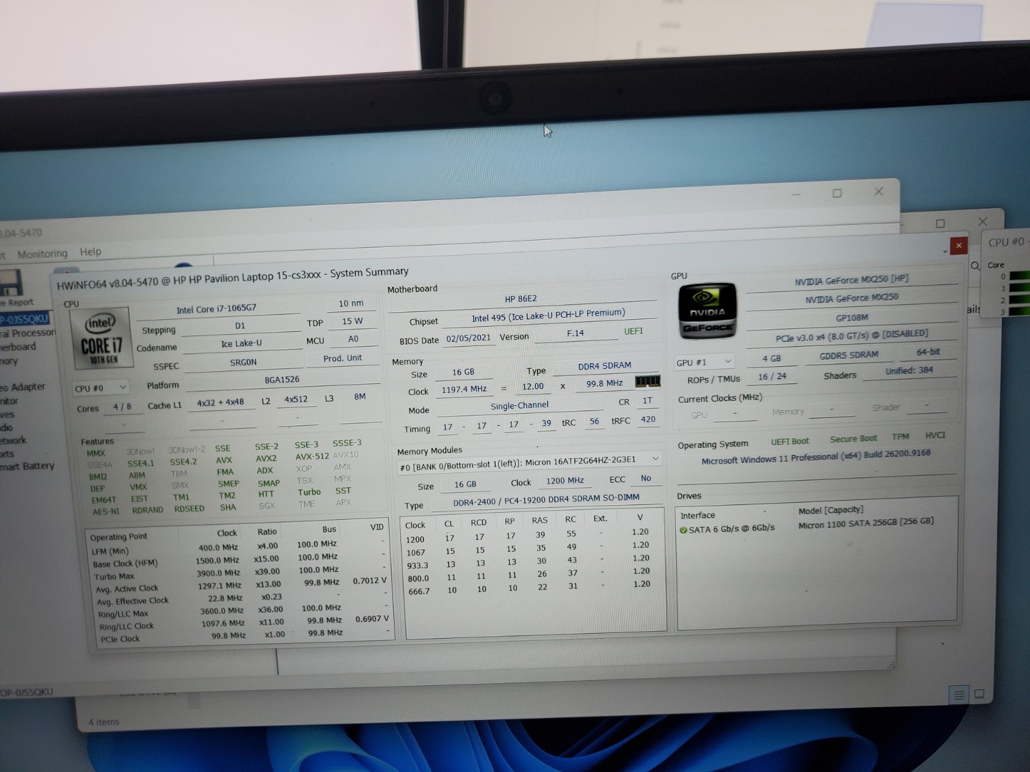
Task: Click the HVCI indicator
Action: click(935, 436)
